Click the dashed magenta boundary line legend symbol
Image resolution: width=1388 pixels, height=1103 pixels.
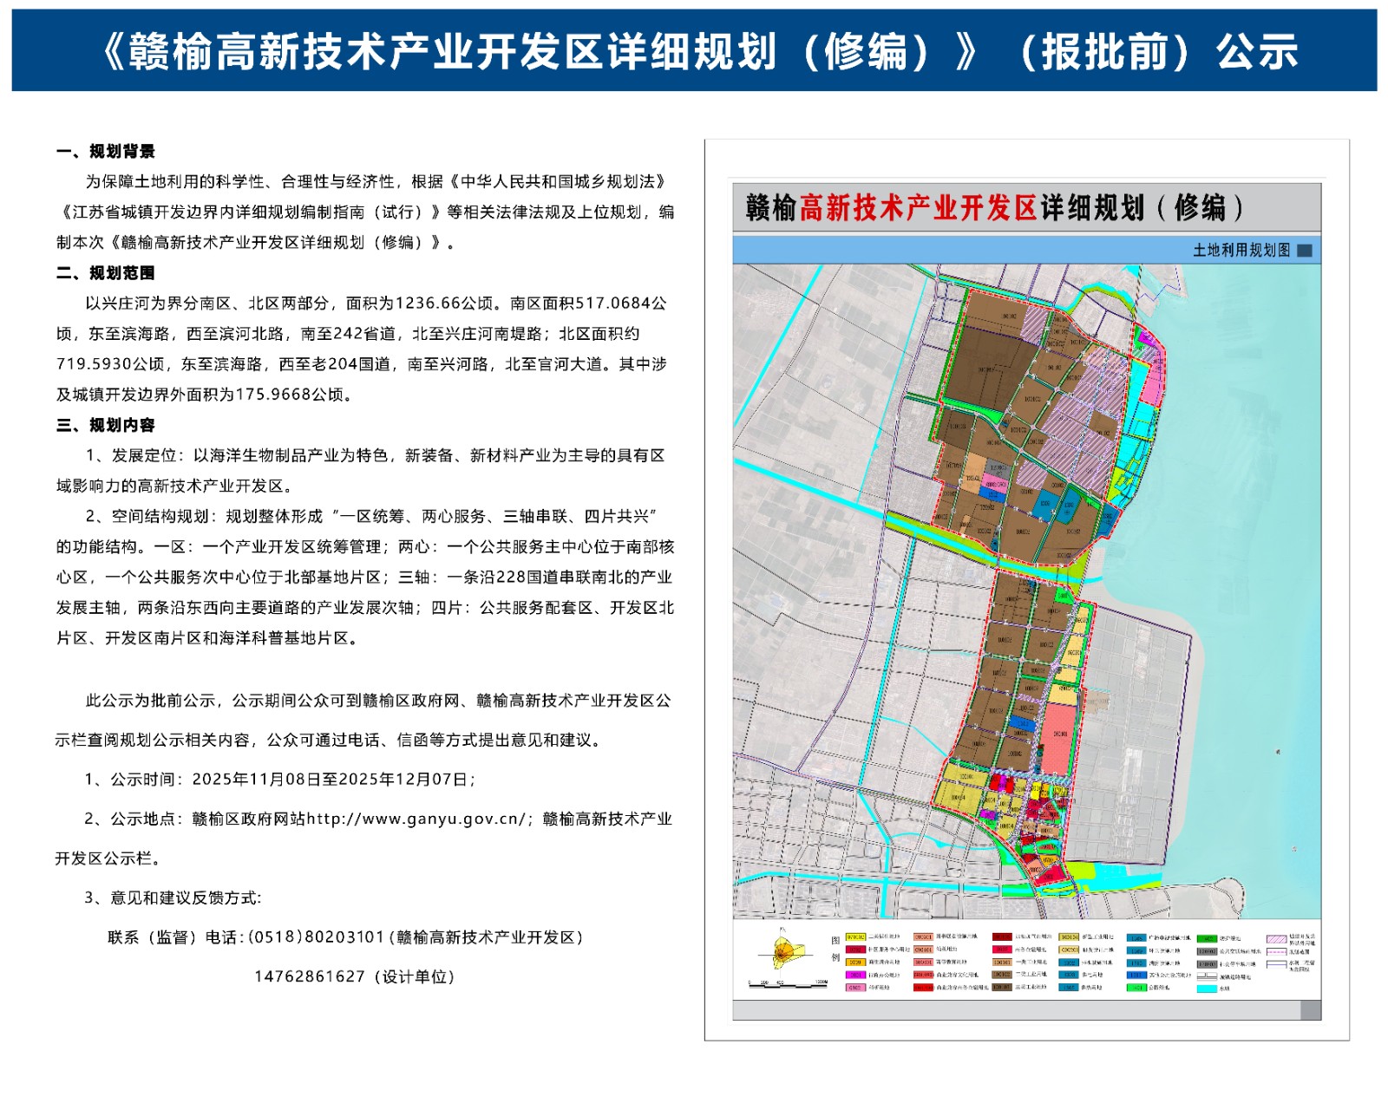click(x=1276, y=951)
